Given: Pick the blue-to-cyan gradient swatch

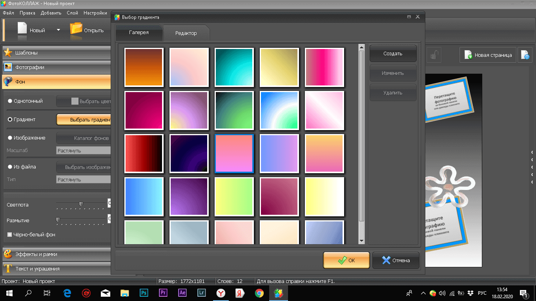Looking at the screenshot, I should point(144,196).
